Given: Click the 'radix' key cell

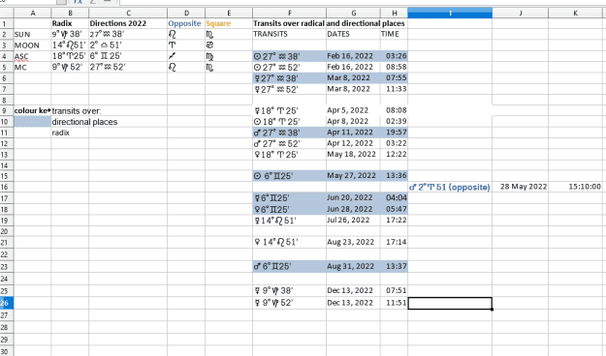Looking at the screenshot, I should 70,133.
